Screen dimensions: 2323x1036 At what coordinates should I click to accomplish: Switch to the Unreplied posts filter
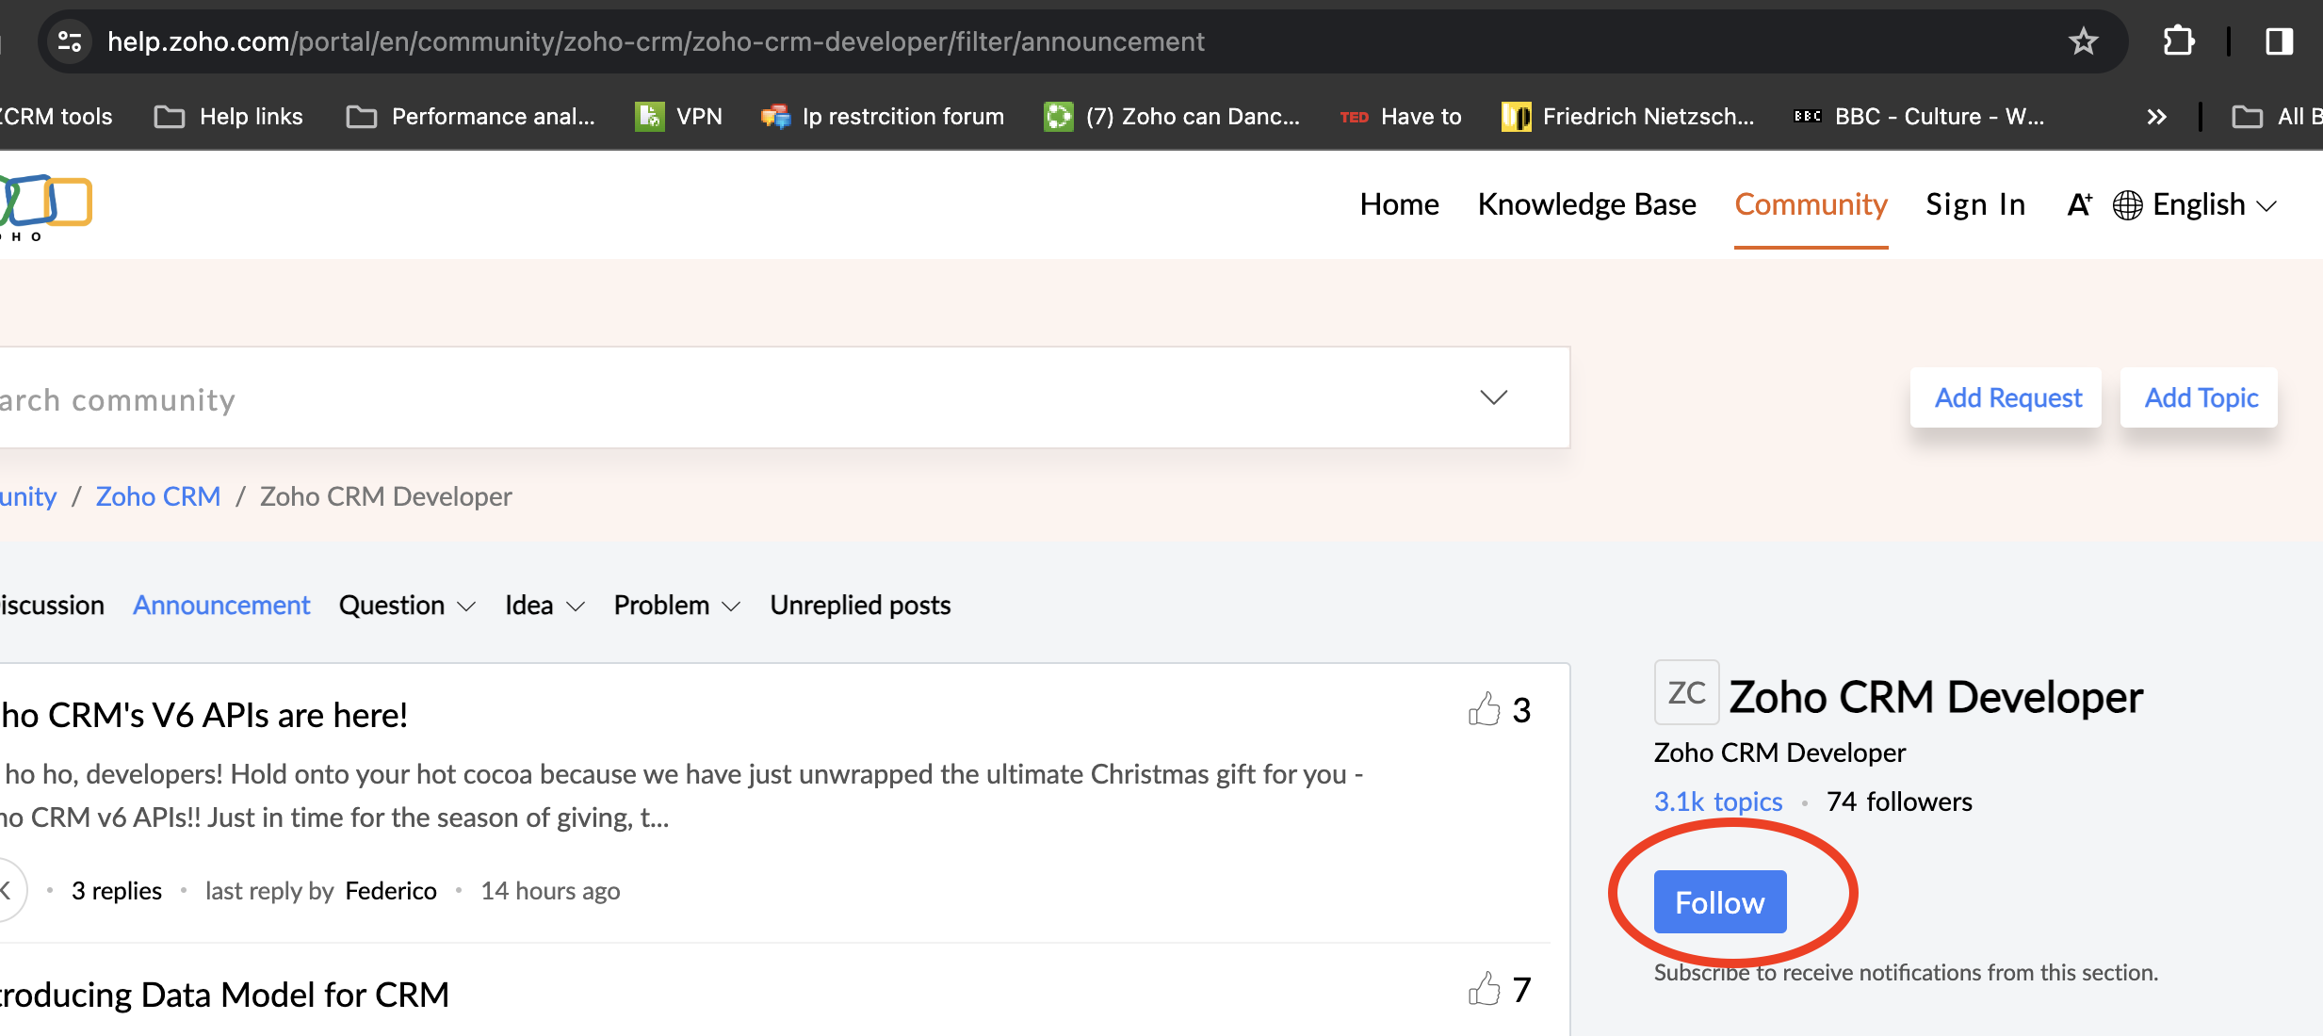859,605
